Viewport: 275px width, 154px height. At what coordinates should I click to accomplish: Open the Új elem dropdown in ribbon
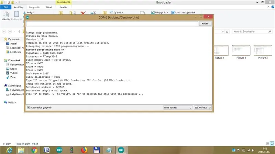click(117, 12)
